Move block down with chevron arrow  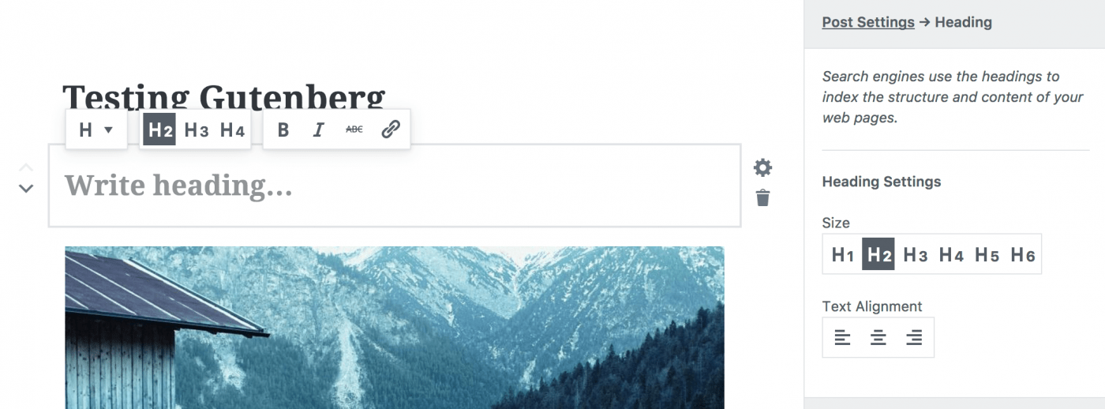26,189
